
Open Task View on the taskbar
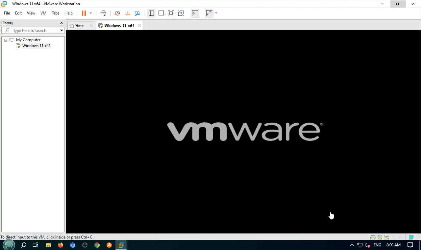click(x=36, y=245)
